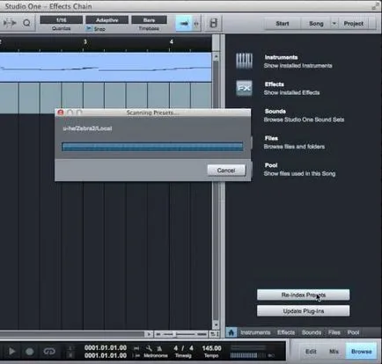Click the small icon beside Autoscroll
The height and width of the screenshot is (364, 382).
tap(196, 24)
